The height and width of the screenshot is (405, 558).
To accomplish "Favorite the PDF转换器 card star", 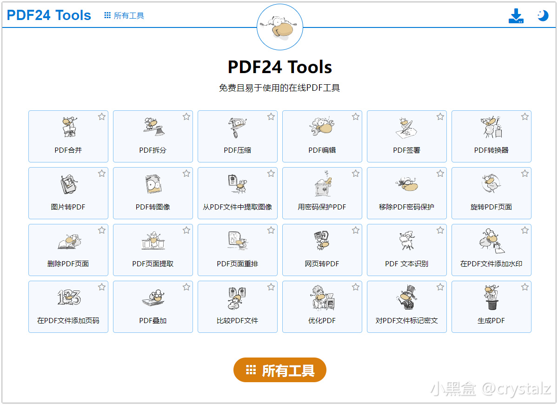I will [525, 116].
